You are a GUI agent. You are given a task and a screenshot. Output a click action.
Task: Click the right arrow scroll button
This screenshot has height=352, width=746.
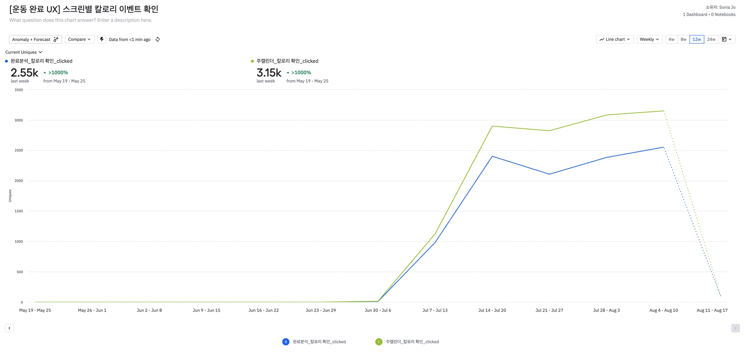(x=735, y=328)
